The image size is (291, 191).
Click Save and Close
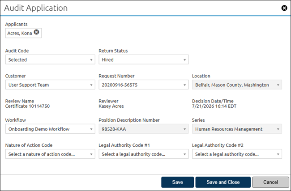tap(223, 182)
